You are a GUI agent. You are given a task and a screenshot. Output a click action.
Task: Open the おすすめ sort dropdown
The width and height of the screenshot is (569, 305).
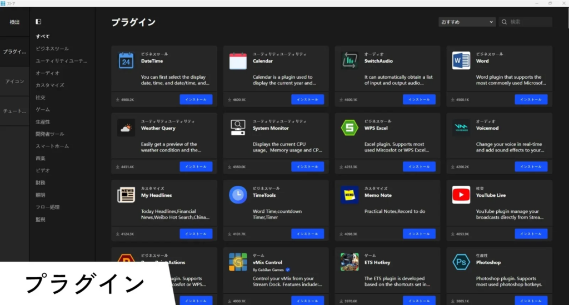point(467,22)
